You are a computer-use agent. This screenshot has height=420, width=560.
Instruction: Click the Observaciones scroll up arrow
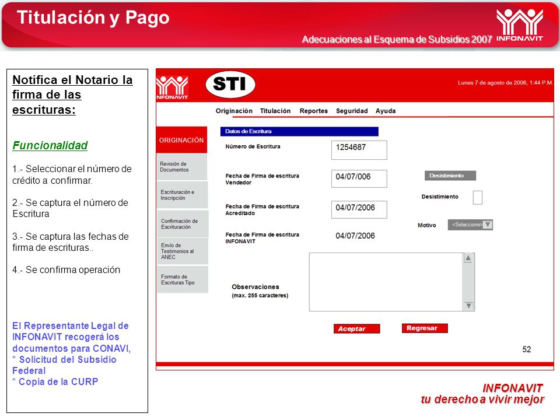point(468,258)
